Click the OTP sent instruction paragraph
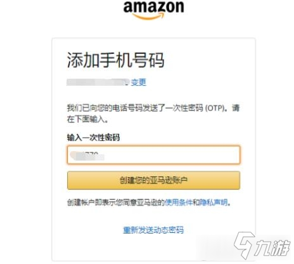 click(x=153, y=114)
